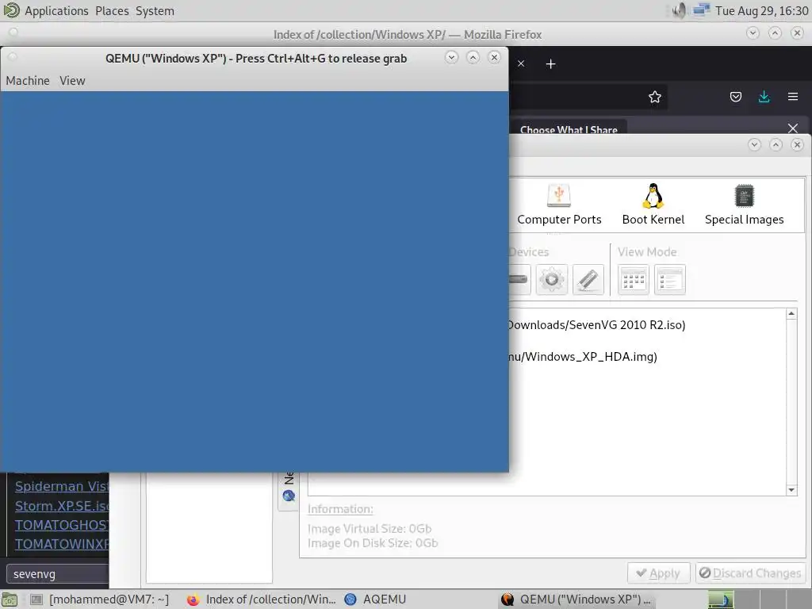The width and height of the screenshot is (812, 609).
Task: Dismiss the Firefox notification bar with X
Action: coord(793,128)
